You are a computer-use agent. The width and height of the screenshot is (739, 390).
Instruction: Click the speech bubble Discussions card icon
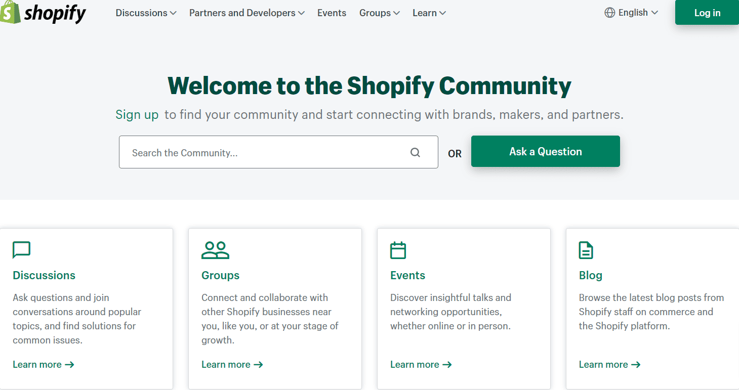coord(21,250)
